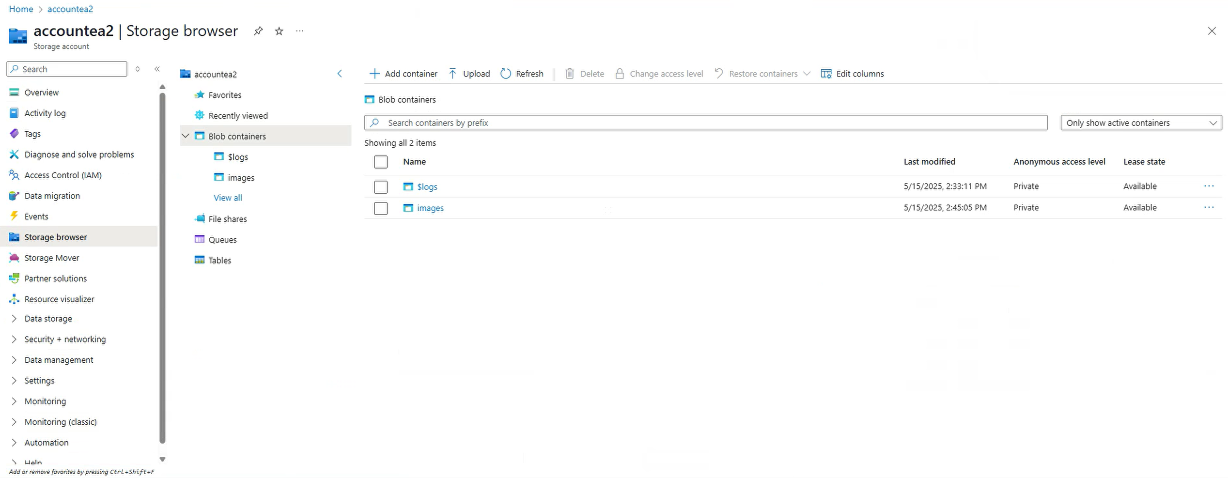
Task: Check the images row checkbox
Action: (381, 208)
